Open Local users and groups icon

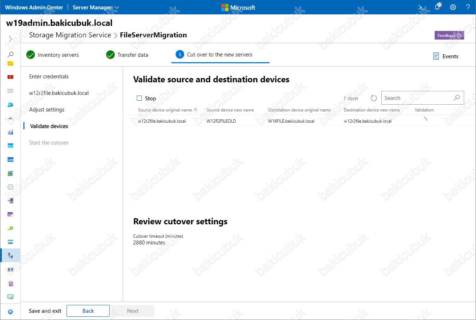pos(10,105)
